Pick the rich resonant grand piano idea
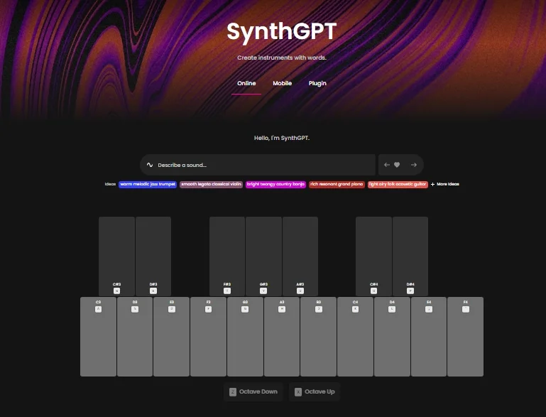The width and height of the screenshot is (546, 417). (x=337, y=184)
